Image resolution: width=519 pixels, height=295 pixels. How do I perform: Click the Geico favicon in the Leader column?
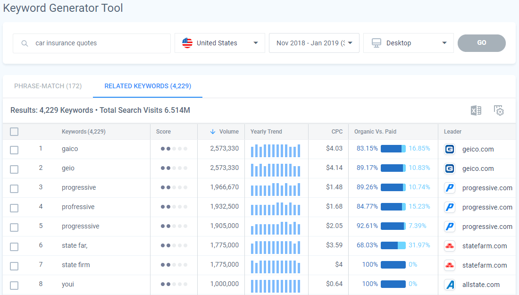pos(449,148)
